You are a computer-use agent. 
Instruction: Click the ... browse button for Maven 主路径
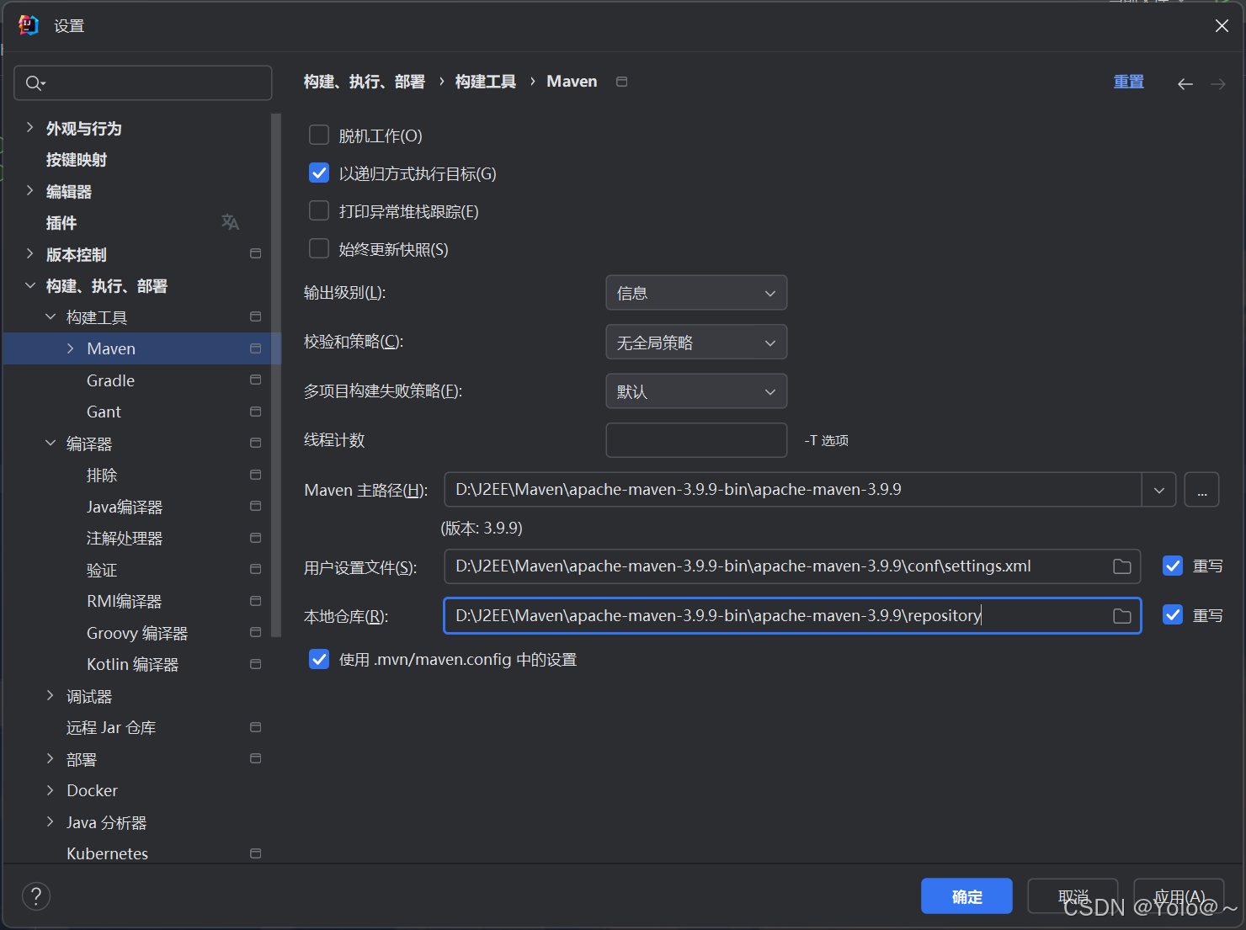coord(1201,490)
